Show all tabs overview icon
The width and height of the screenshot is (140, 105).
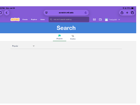click(132, 13)
